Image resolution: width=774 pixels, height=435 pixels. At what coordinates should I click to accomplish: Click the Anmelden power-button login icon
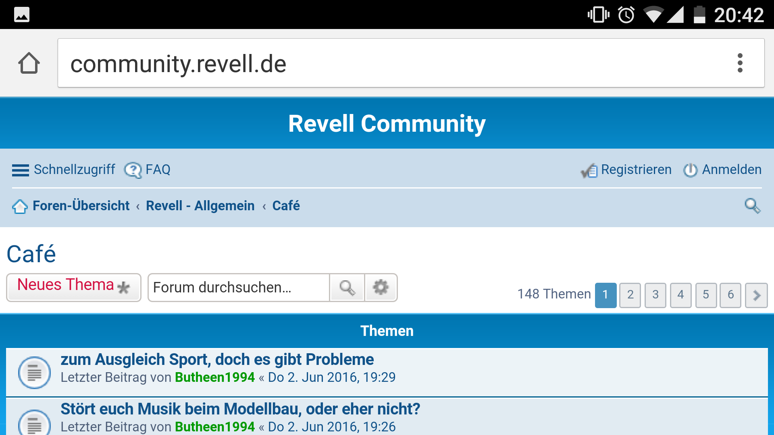point(690,170)
